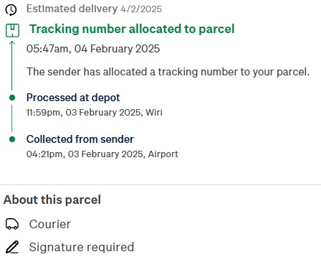The width and height of the screenshot is (321, 262).
Task: Click the green parcel box icon
Action: pyautogui.click(x=12, y=30)
